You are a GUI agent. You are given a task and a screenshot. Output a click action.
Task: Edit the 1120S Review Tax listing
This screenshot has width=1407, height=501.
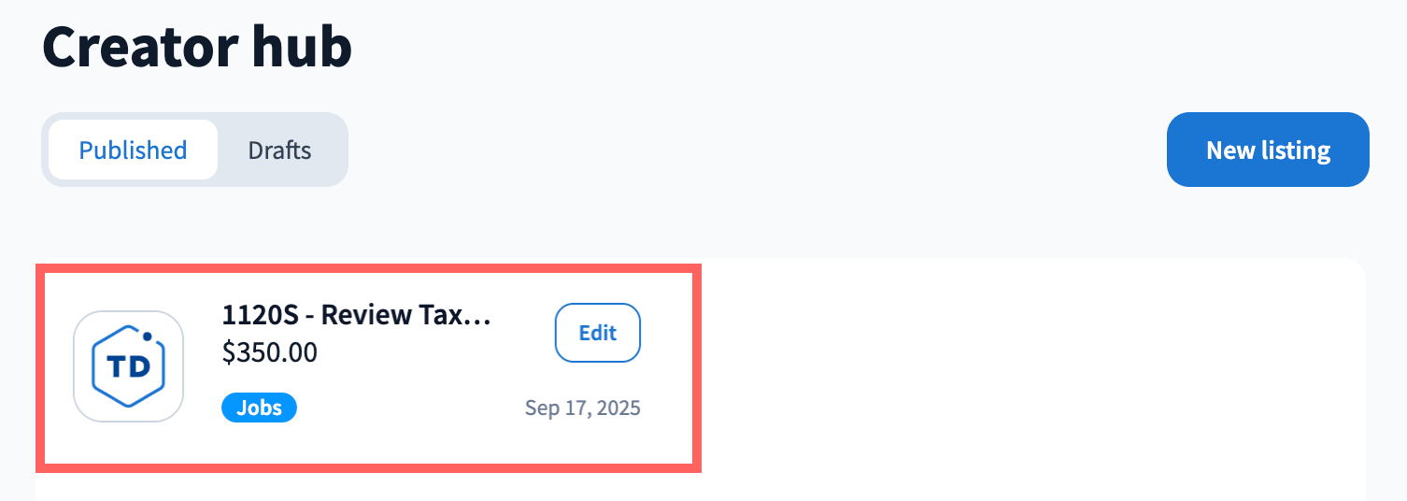coord(598,333)
